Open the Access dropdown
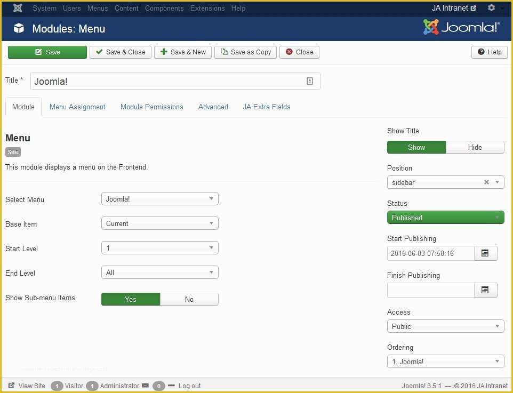 (446, 326)
